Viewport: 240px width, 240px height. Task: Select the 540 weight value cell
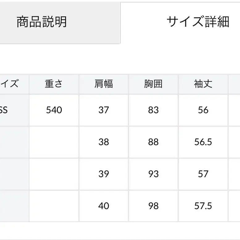[54, 110]
